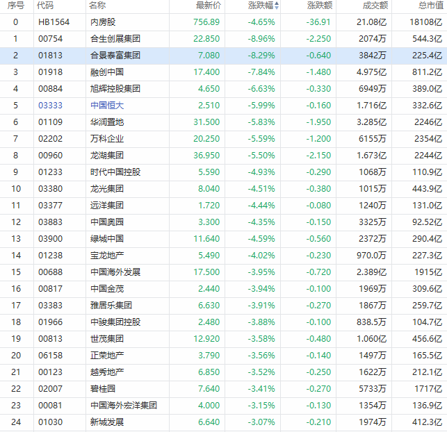Sort by the 涨跌幅 sort arrow icon
Screen dimensions: 447x432
277,6
